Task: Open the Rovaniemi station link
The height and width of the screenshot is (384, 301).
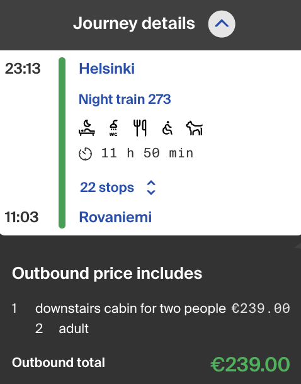Action: tap(115, 217)
